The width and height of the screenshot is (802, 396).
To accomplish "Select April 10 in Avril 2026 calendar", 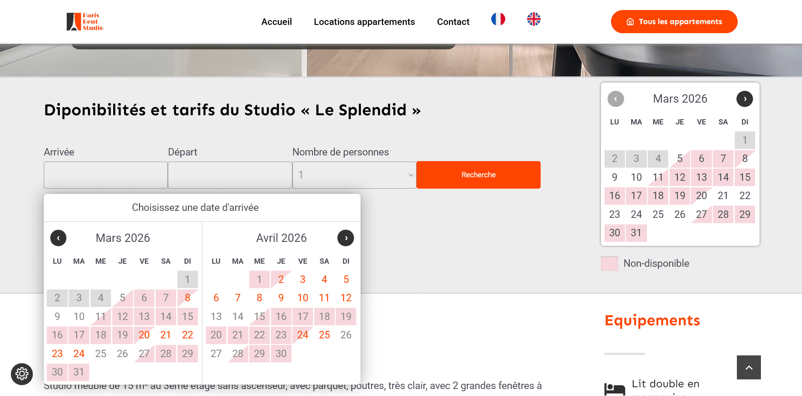I will pos(303,298).
